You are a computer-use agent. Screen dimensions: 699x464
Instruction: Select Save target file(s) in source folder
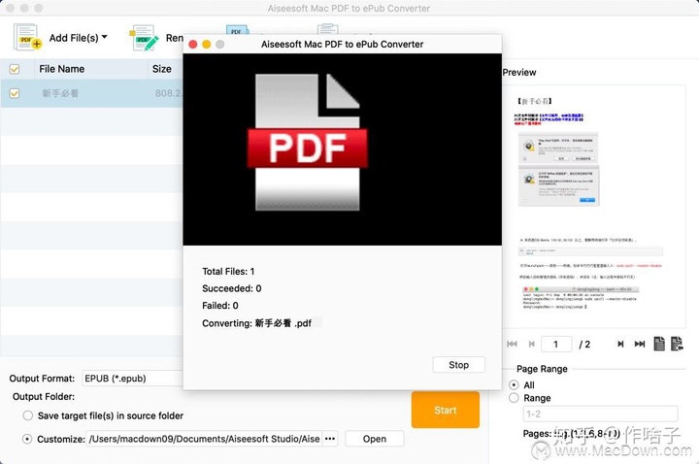[x=27, y=415]
